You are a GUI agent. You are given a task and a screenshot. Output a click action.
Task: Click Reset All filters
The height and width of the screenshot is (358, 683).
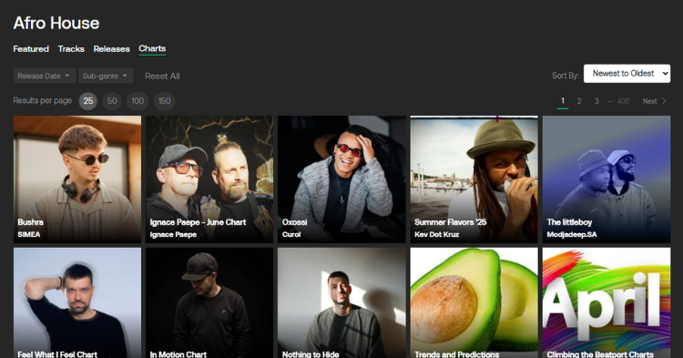pos(162,77)
